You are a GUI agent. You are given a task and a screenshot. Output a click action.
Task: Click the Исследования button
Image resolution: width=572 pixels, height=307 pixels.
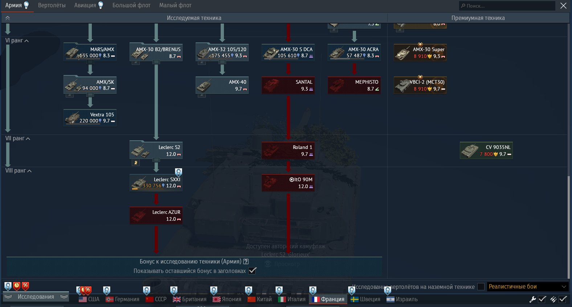tap(36, 297)
